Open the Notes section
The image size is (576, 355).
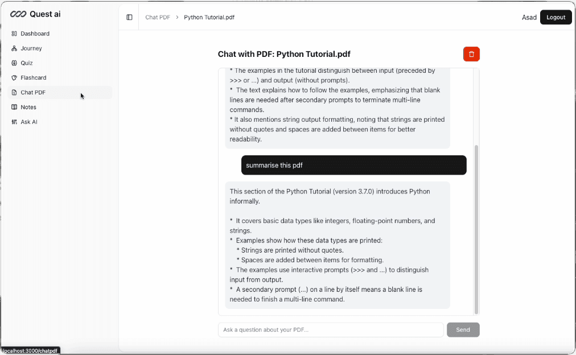pyautogui.click(x=27, y=107)
